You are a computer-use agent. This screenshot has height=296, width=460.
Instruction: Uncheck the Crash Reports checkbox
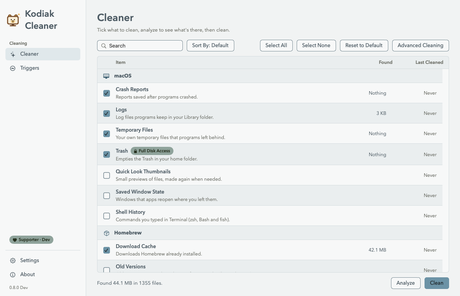click(x=106, y=93)
